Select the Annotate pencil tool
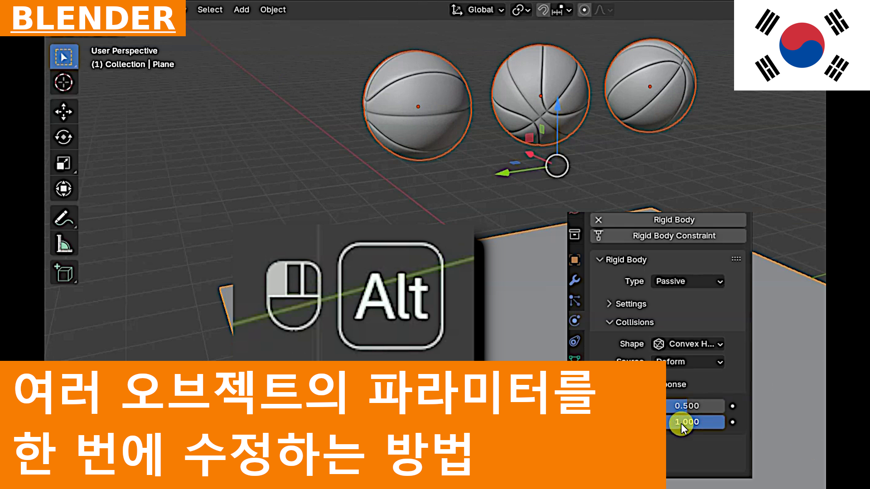Viewport: 870px width, 489px height. (x=64, y=218)
